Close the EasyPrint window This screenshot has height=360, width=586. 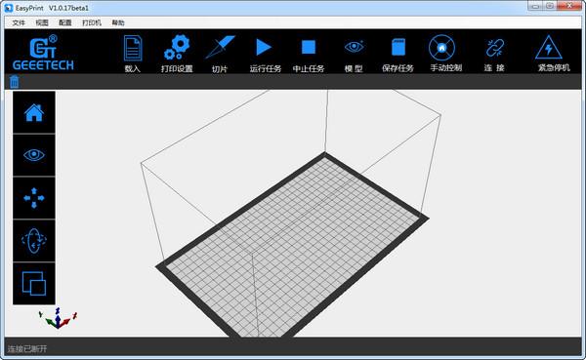coord(569,6)
